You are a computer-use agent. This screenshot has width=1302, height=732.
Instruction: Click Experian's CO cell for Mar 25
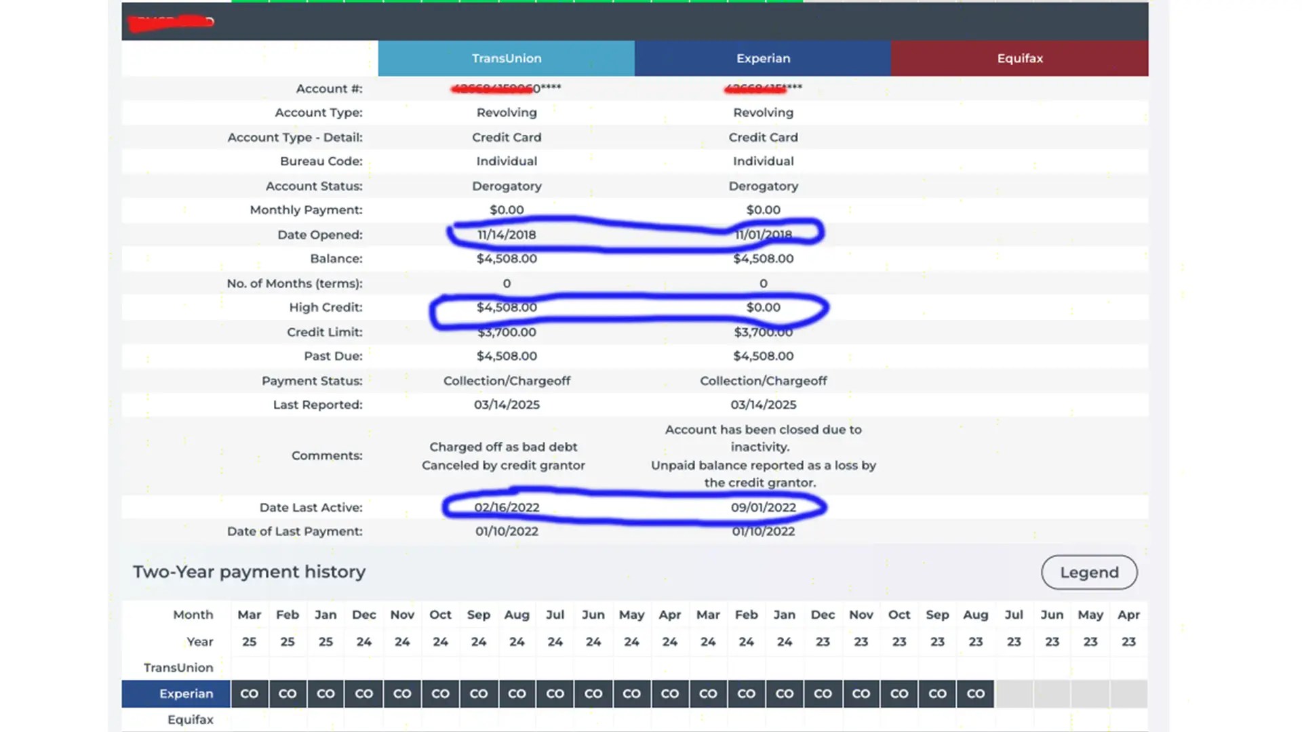[250, 694]
